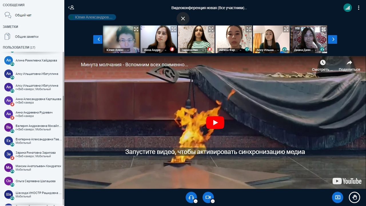This screenshot has width=366, height=206.
Task: Open Общие заметки shared notes
Action: click(27, 37)
